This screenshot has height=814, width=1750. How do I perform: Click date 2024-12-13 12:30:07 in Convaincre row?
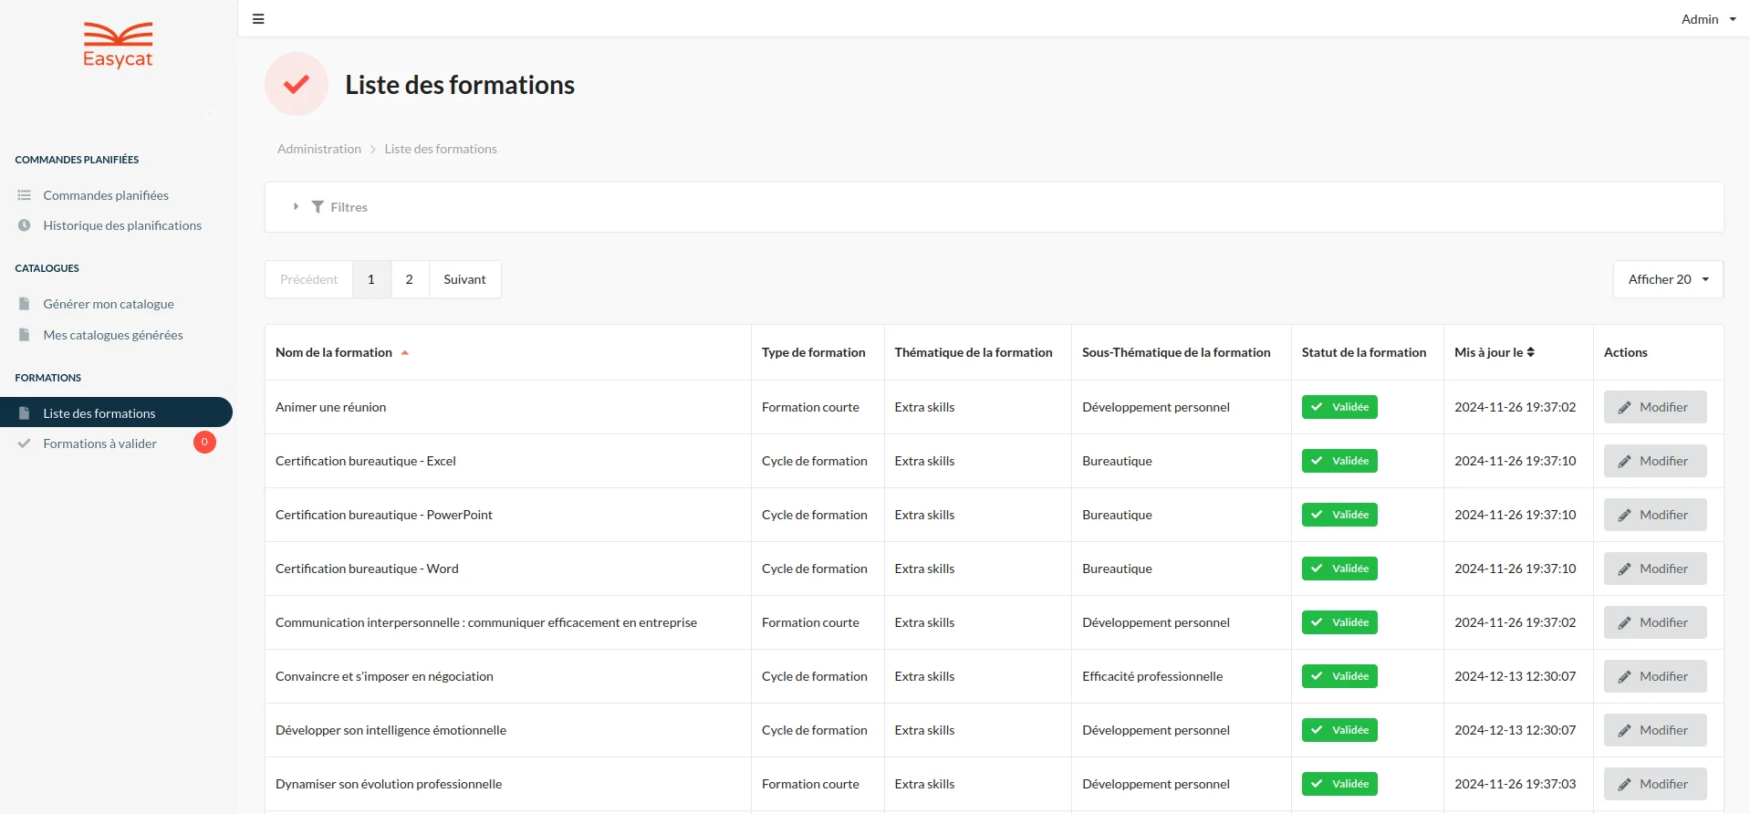[1516, 676]
